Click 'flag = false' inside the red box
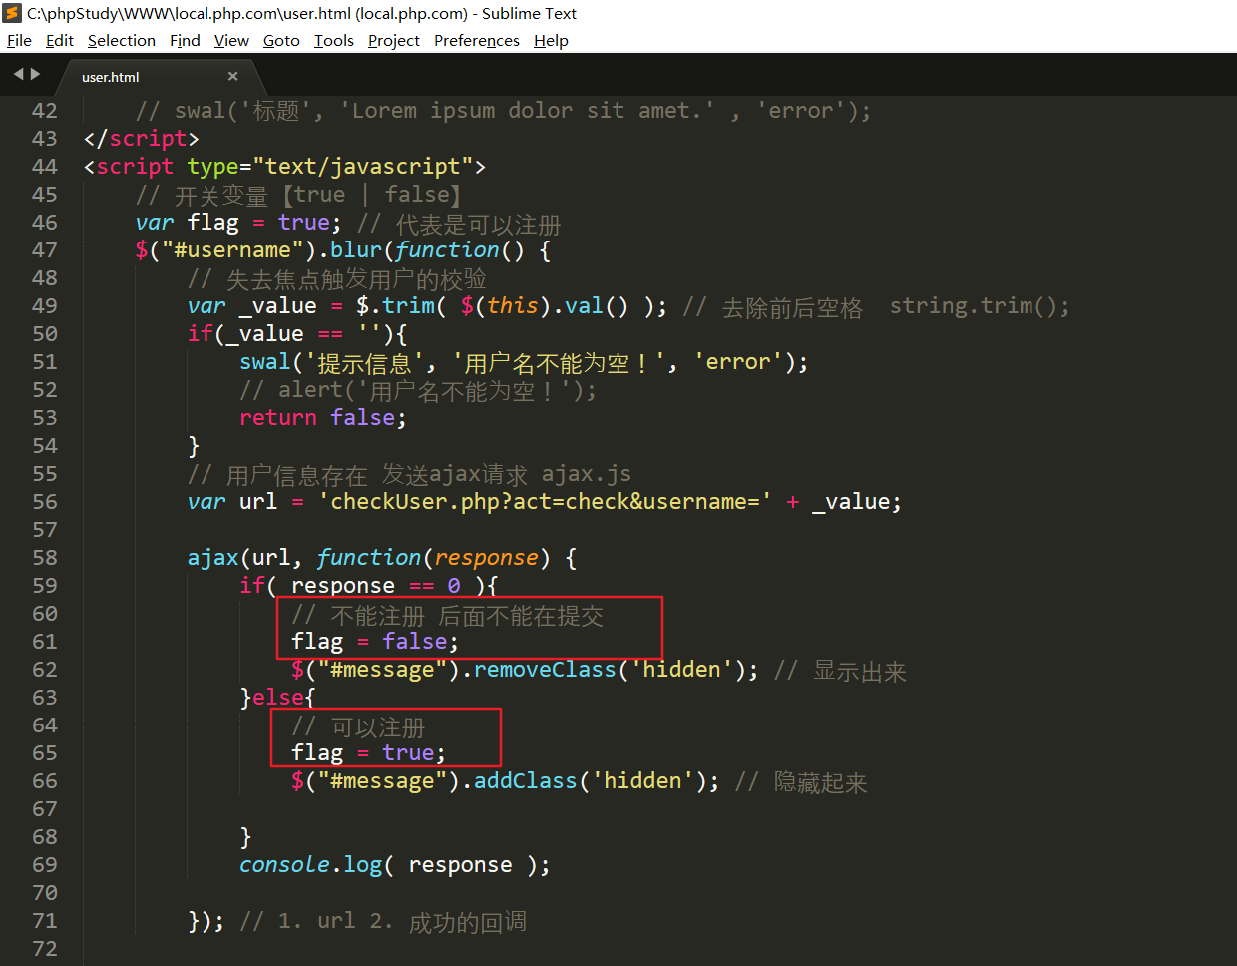This screenshot has width=1237, height=966. coord(374,642)
